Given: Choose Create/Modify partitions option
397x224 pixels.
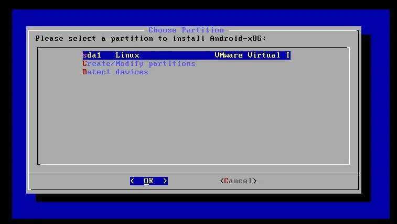Looking at the screenshot, I should click(139, 64).
